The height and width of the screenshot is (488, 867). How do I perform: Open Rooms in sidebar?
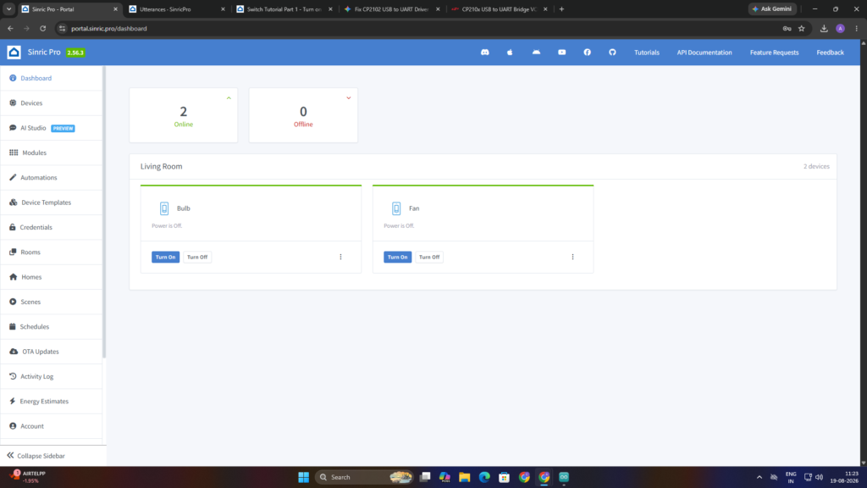[x=52, y=252]
